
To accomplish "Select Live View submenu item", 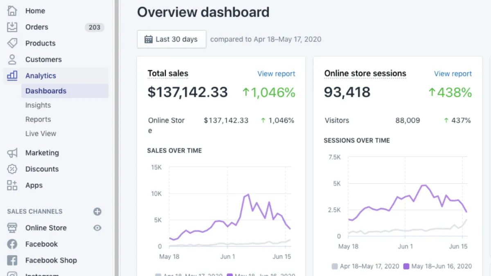I will 41,133.
